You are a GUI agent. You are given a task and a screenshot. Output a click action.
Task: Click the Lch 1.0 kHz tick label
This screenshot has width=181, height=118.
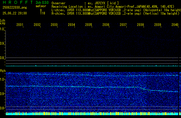pos(2,29)
